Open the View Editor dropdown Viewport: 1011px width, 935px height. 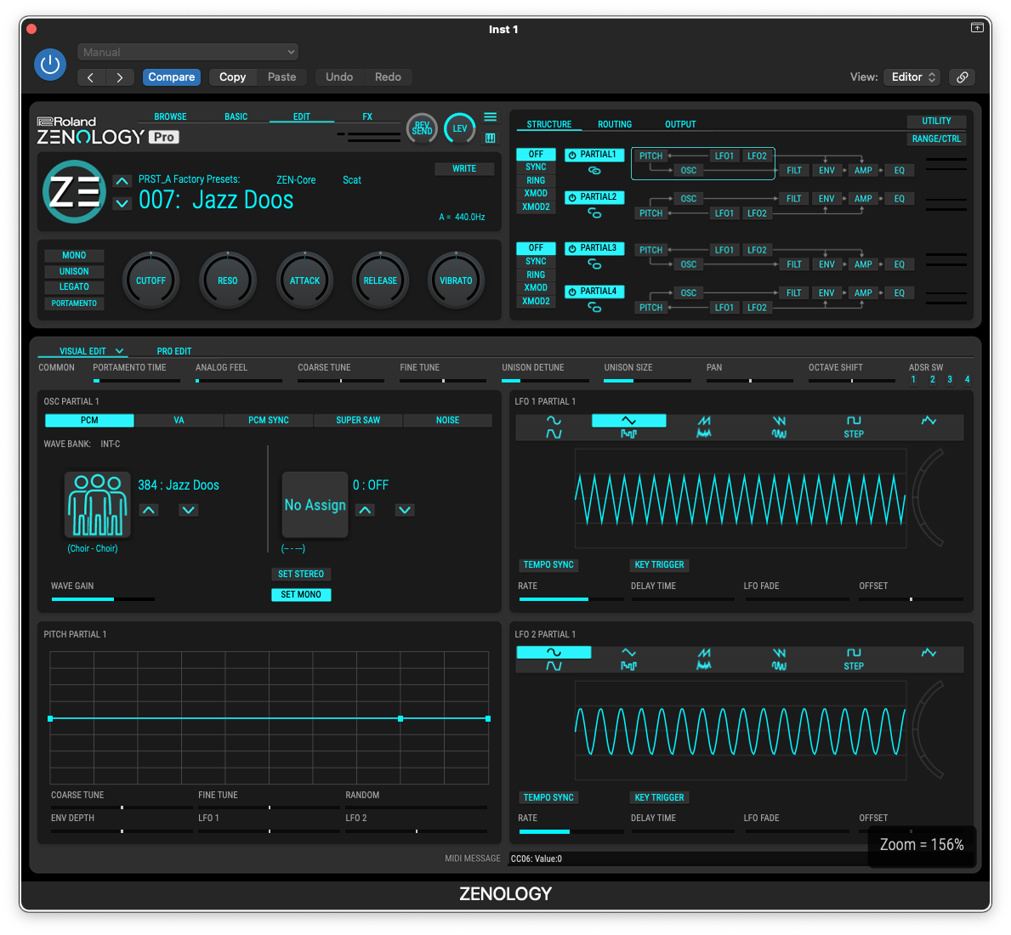912,77
